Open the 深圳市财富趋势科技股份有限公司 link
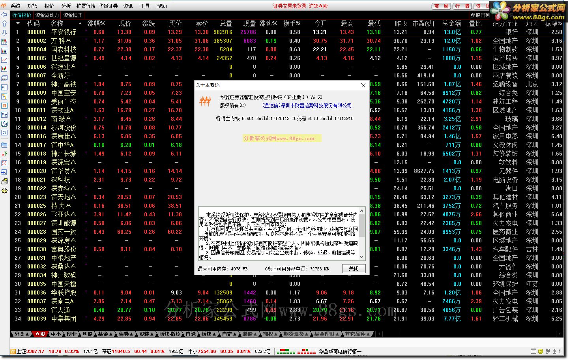The width and height of the screenshot is (569, 360). 307,105
